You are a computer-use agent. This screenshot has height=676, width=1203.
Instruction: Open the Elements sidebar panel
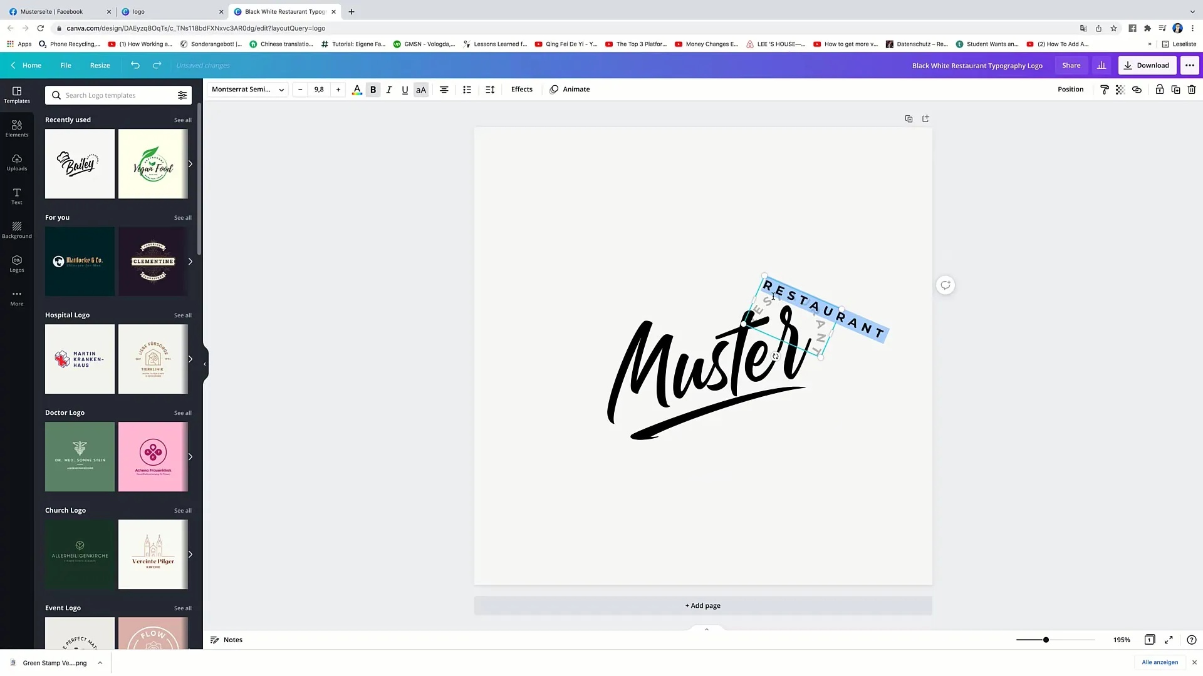17,129
